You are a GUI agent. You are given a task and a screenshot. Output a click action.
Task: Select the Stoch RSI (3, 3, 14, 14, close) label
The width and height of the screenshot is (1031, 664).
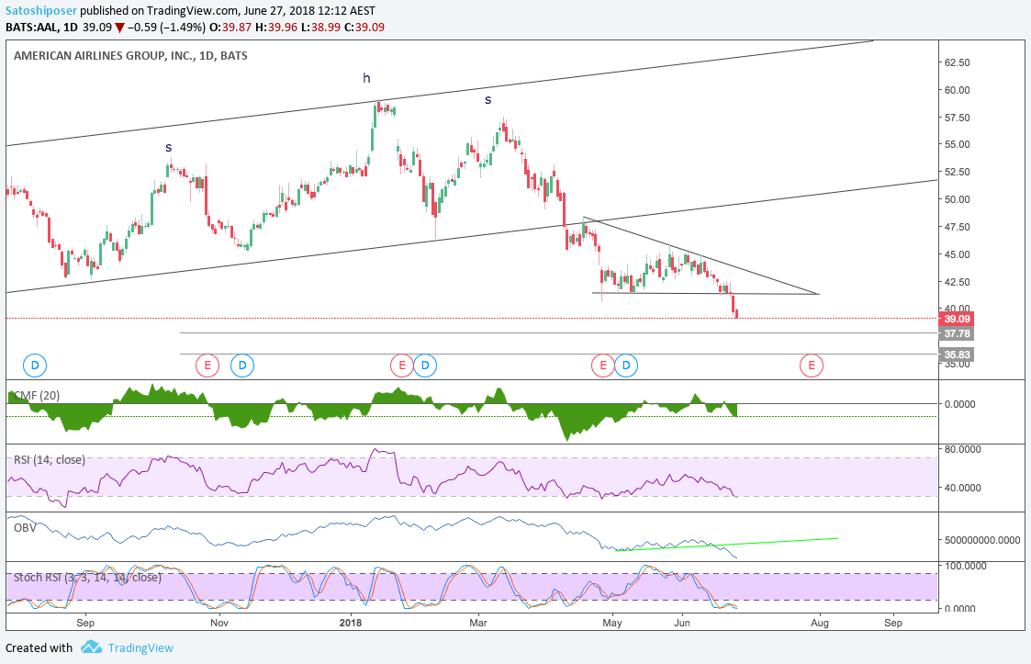(x=87, y=577)
